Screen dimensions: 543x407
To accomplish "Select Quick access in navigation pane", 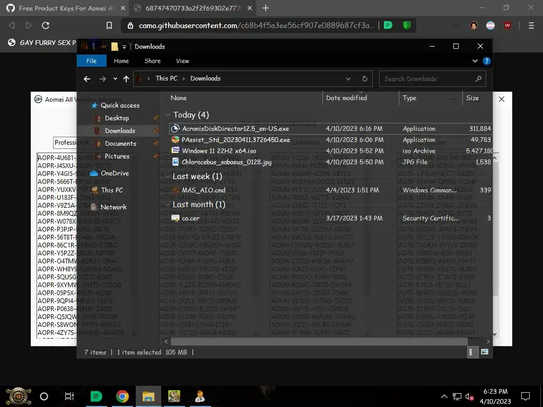I will point(119,105).
